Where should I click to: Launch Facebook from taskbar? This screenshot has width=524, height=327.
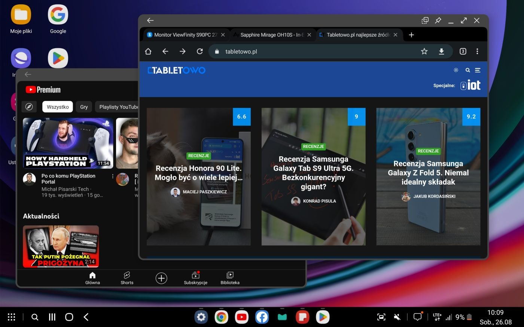[262, 317]
